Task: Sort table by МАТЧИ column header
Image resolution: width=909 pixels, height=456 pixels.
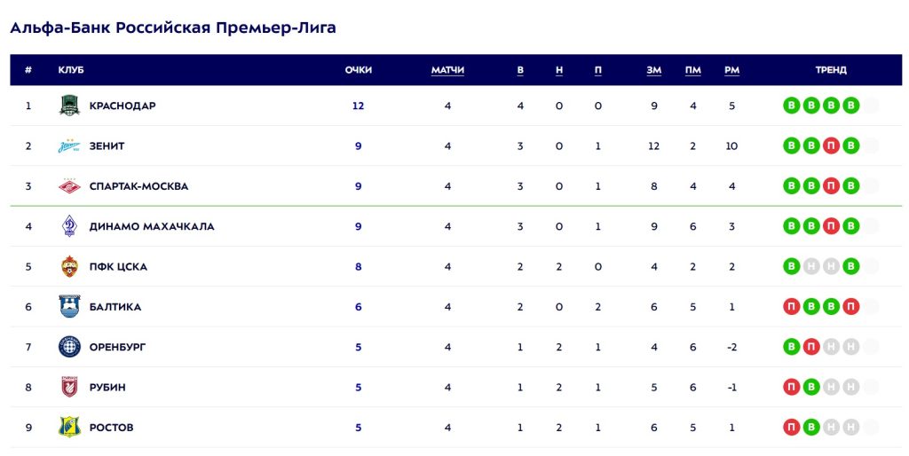Action: pos(447,70)
